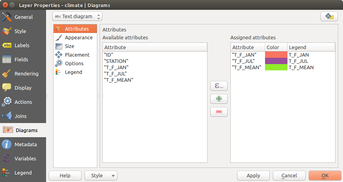Open the Variables epsilon sidebar icon
The image size is (343, 182).
point(7,158)
